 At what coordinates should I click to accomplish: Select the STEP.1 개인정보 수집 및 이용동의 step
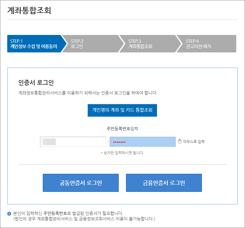click(x=33, y=44)
